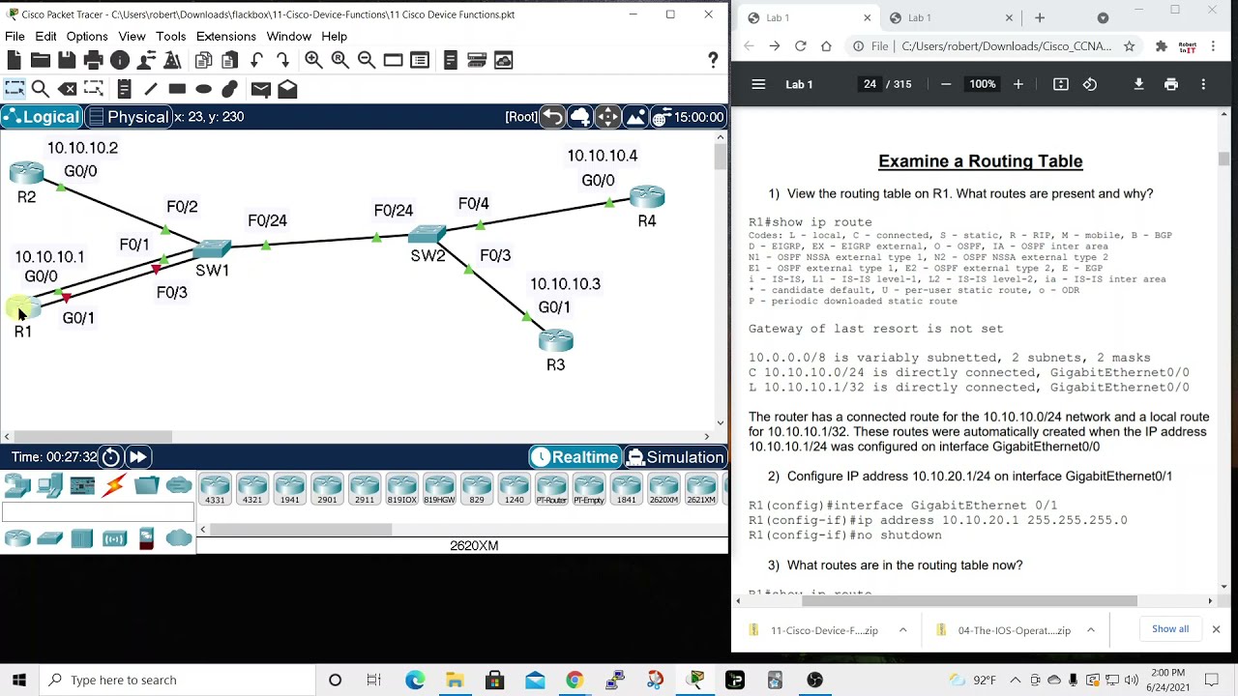Open the Window menu
Viewport: 1238px width, 696px height.
288,37
